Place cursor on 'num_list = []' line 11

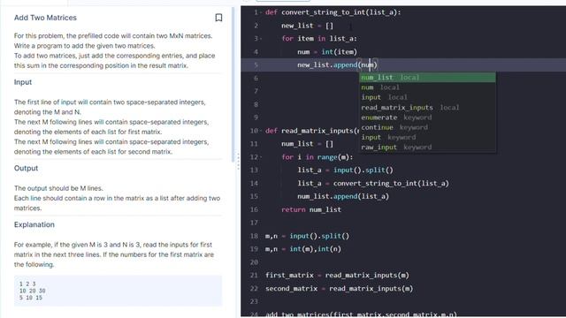[x=307, y=144]
